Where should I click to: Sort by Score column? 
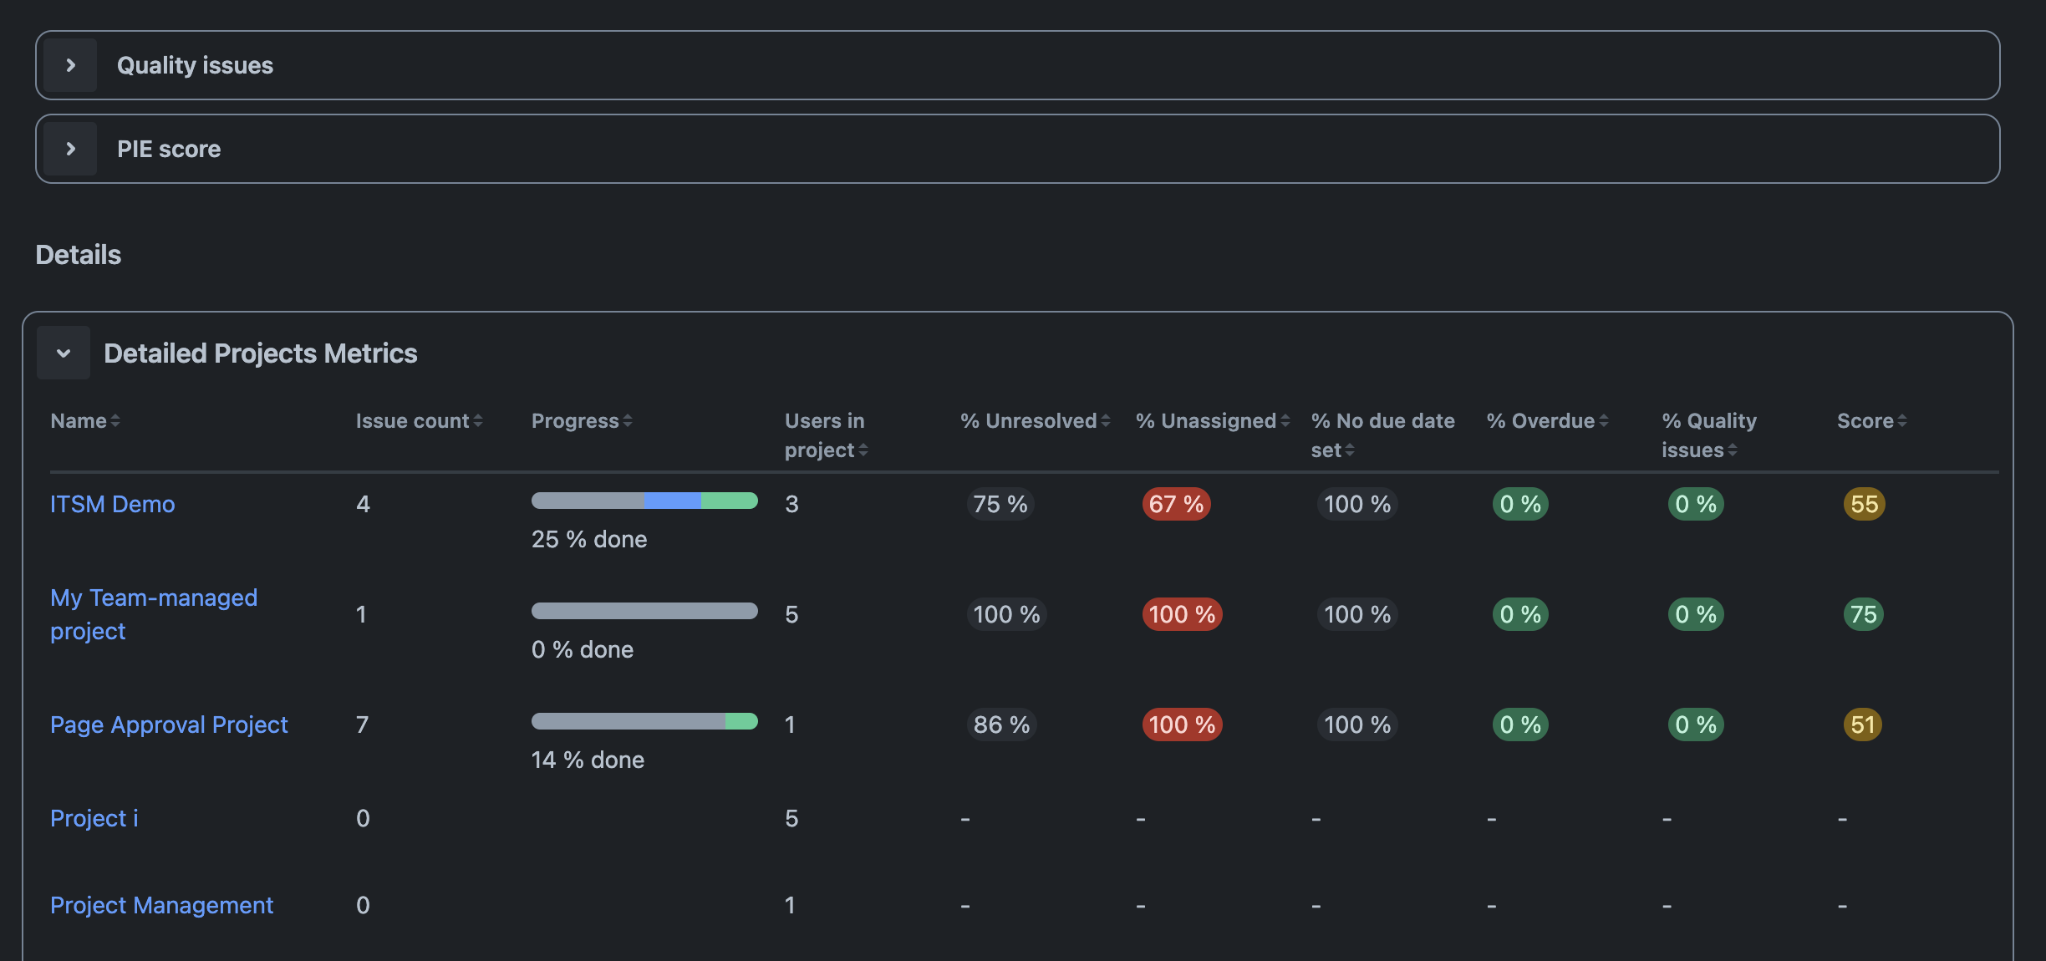[1871, 421]
